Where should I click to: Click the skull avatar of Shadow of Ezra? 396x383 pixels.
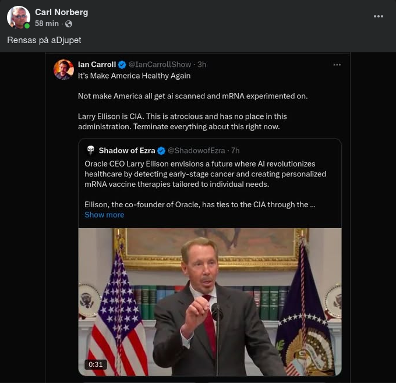[x=90, y=151]
